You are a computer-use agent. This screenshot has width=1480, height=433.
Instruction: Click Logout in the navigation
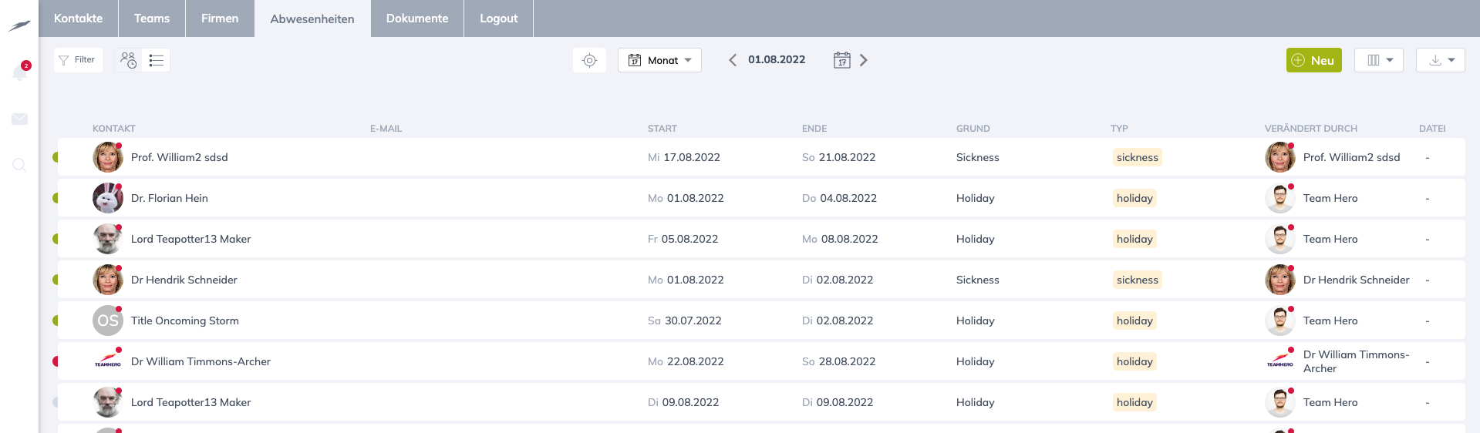(x=498, y=18)
